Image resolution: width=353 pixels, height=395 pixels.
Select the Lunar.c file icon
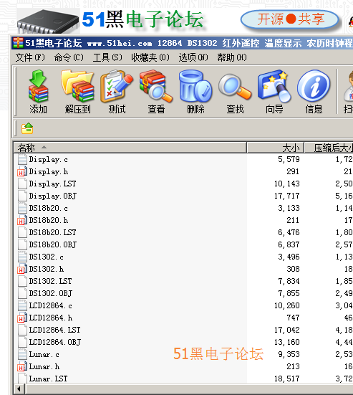tap(22, 354)
